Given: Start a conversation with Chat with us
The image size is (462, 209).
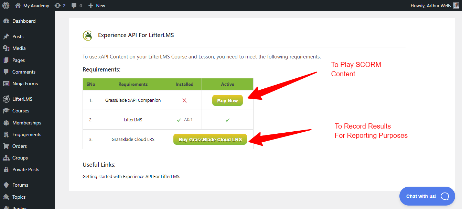Looking at the screenshot, I should click(x=427, y=196).
